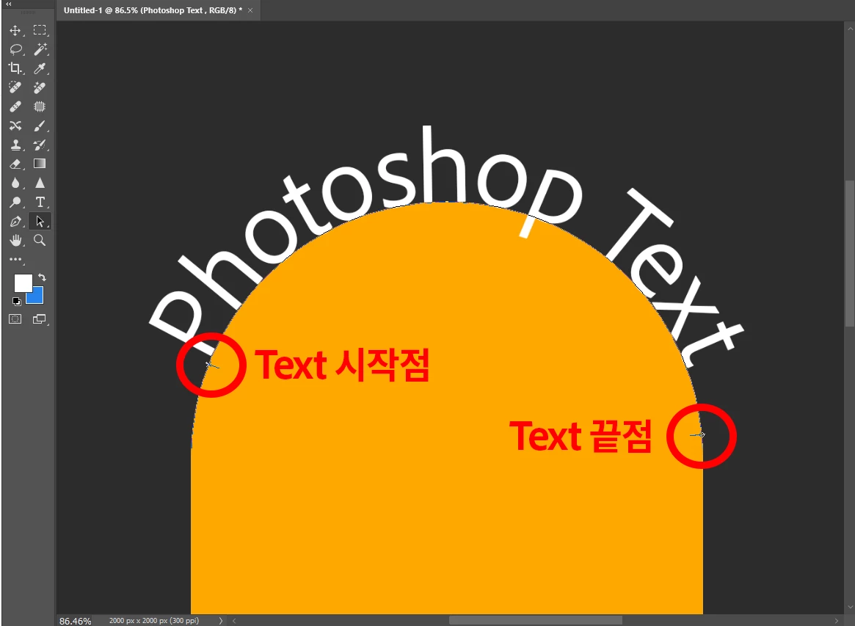This screenshot has width=855, height=626.
Task: Select the Content-Aware Move crossed arrows tool
Action: pyautogui.click(x=15, y=125)
